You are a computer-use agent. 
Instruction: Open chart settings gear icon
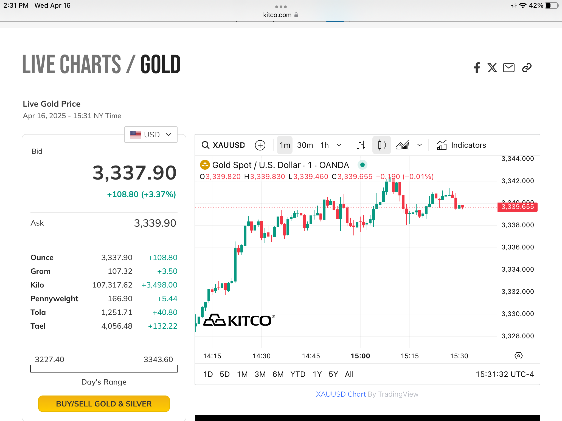[518, 356]
